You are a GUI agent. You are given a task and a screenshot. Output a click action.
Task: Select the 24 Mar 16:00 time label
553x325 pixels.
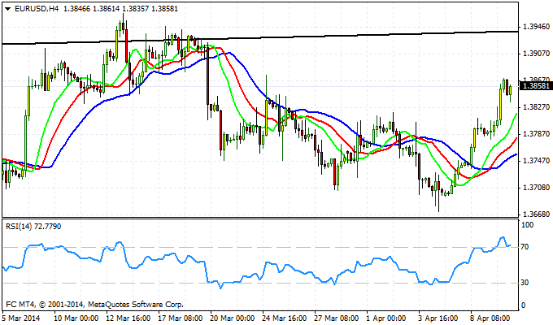(285, 318)
